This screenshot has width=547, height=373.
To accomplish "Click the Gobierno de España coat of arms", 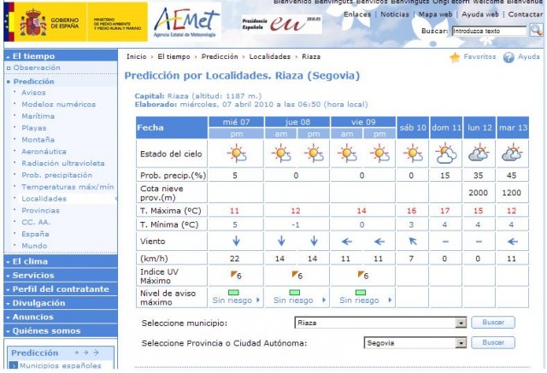I will tap(33, 23).
